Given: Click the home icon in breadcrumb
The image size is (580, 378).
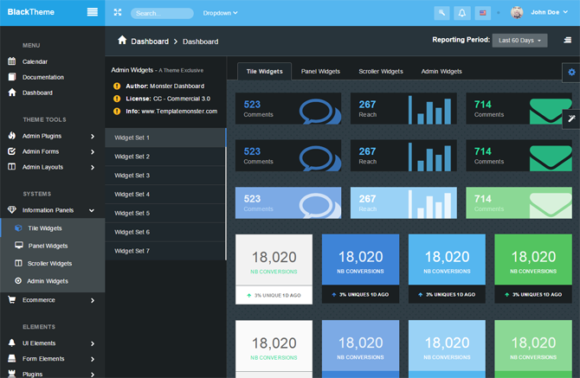Looking at the screenshot, I should [122, 41].
